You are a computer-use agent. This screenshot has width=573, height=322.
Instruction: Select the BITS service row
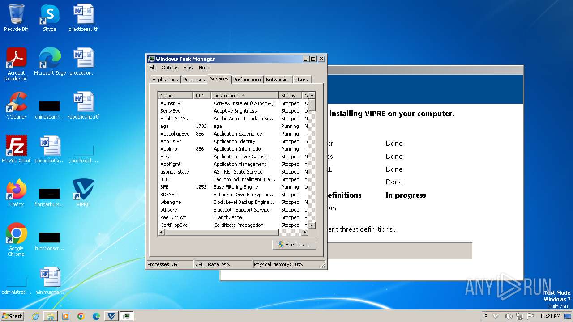click(233, 179)
